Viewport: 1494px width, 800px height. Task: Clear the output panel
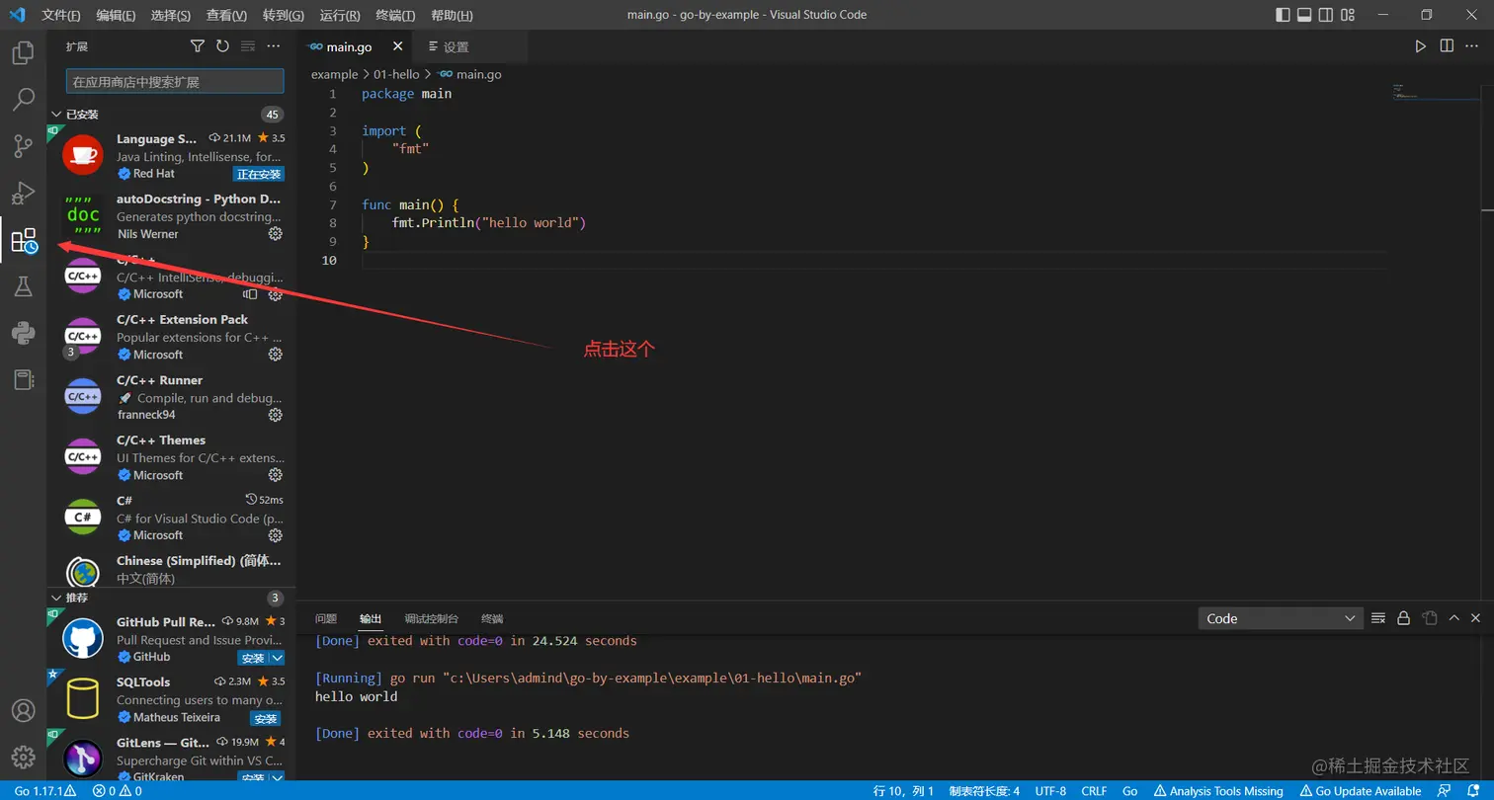click(1378, 618)
